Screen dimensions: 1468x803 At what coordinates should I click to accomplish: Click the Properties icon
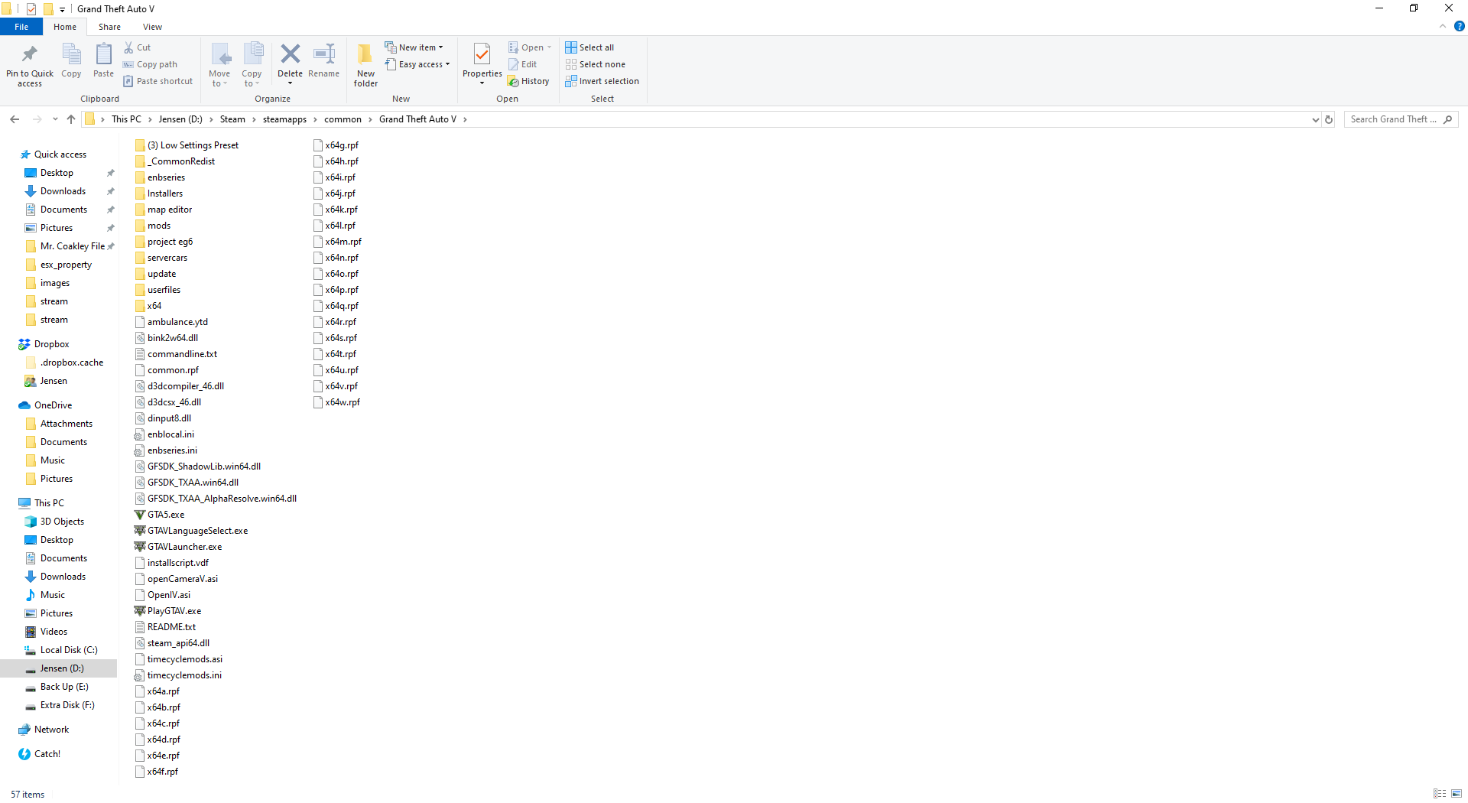(482, 54)
